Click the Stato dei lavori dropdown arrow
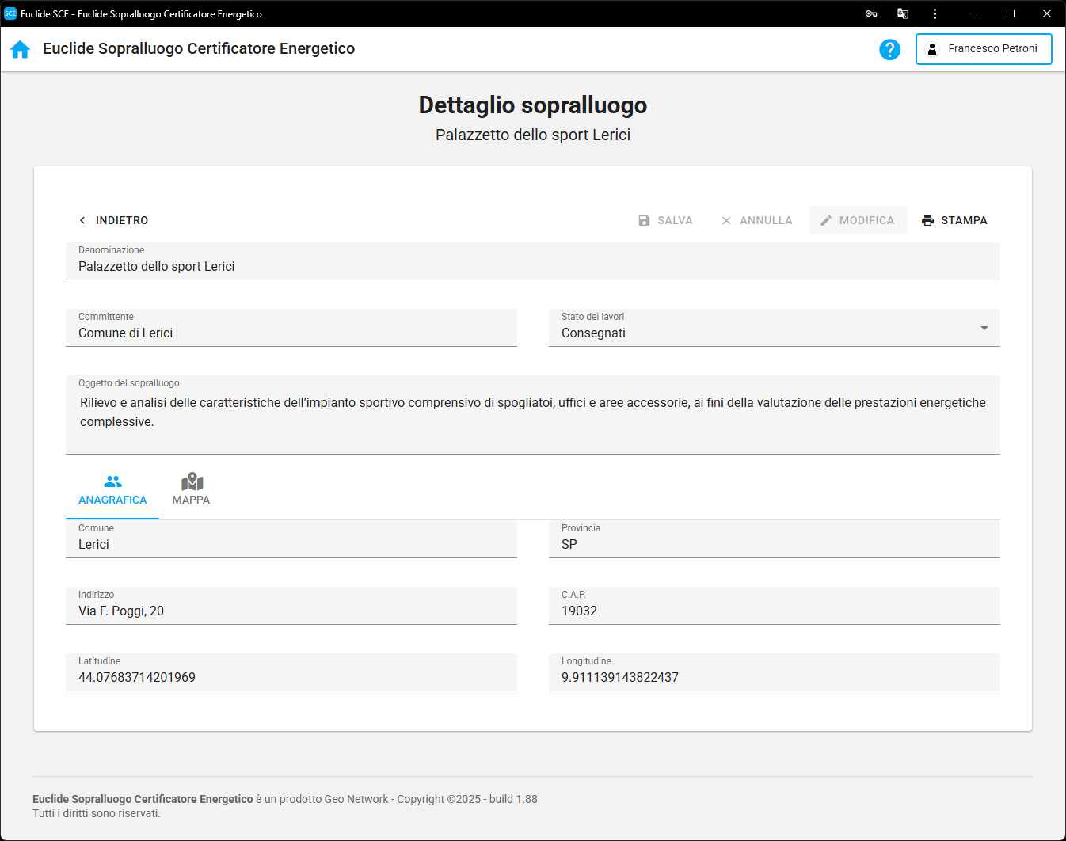This screenshot has height=841, width=1066. click(984, 328)
